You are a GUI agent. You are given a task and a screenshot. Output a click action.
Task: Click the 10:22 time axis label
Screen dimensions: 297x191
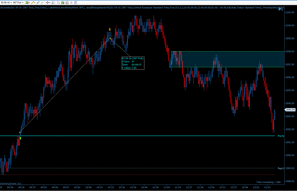click(x=111, y=187)
